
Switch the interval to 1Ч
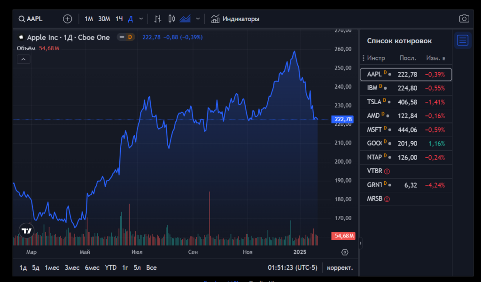pos(119,19)
